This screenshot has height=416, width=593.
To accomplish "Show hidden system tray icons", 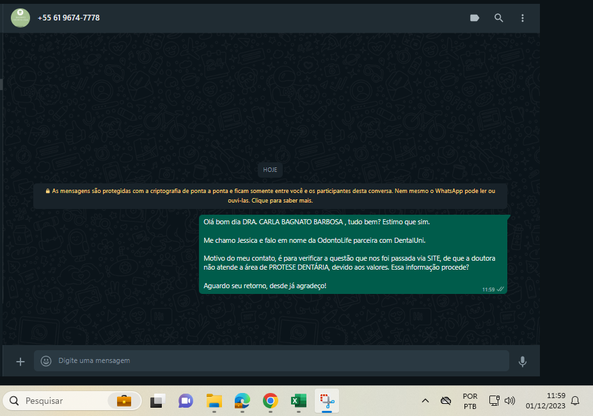I will tap(425, 401).
